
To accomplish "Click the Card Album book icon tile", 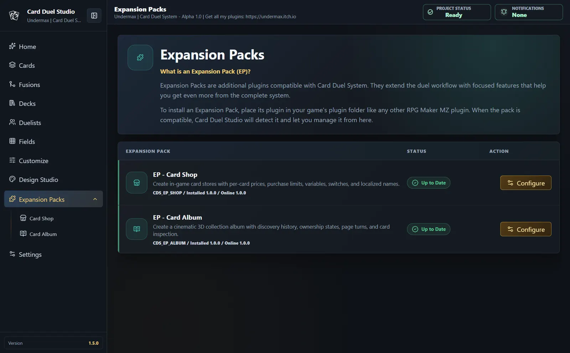I will (x=136, y=229).
